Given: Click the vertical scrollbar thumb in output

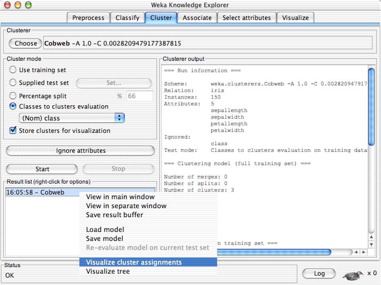Looking at the screenshot, I should click(371, 107).
